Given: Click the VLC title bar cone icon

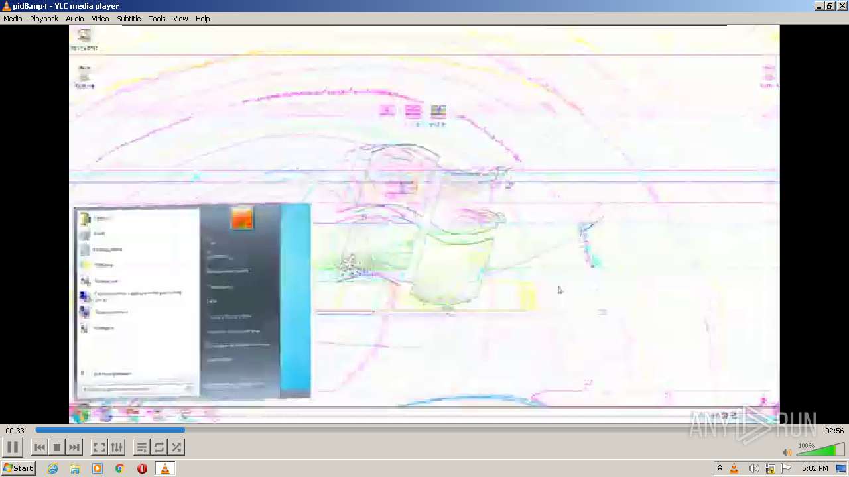Looking at the screenshot, I should pos(7,6).
